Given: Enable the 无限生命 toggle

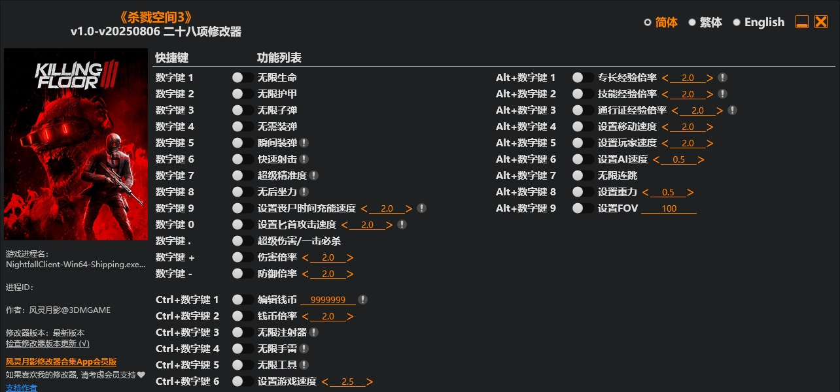Looking at the screenshot, I should 243,78.
